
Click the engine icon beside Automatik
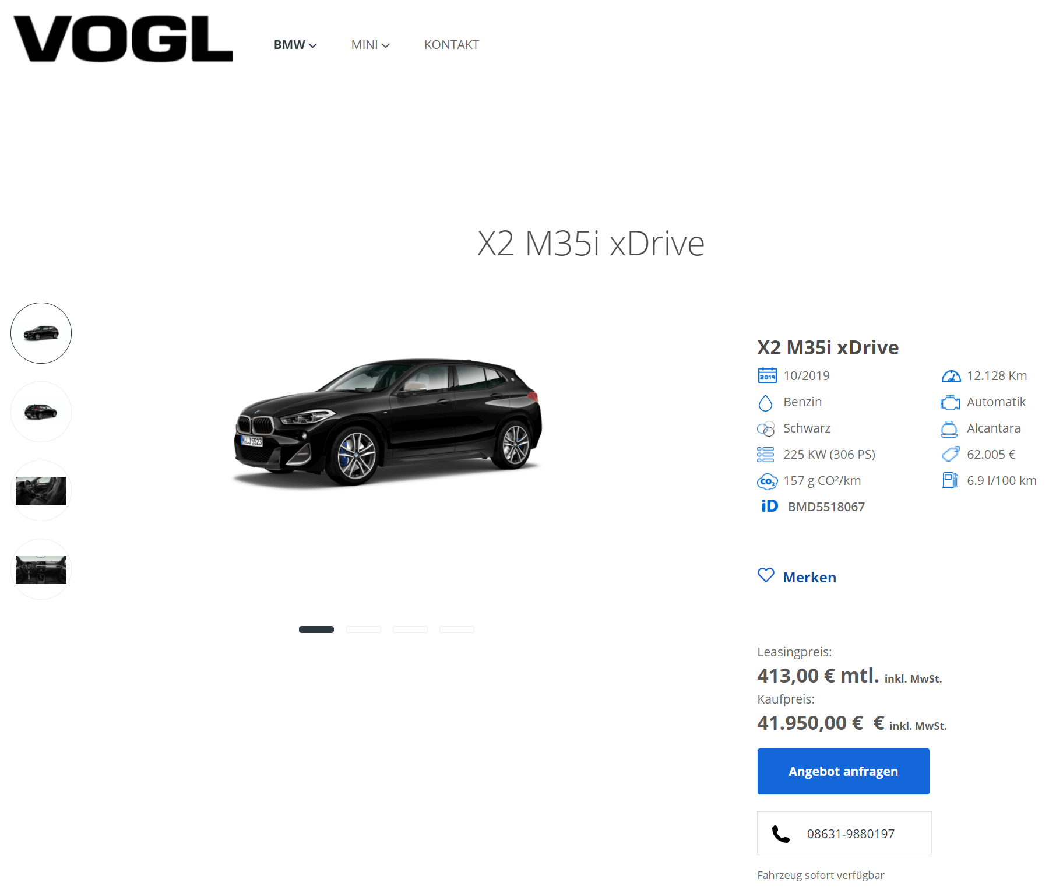pos(950,402)
